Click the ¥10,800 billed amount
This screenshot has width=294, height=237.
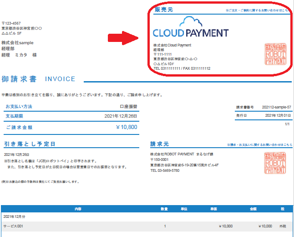coord(127,127)
